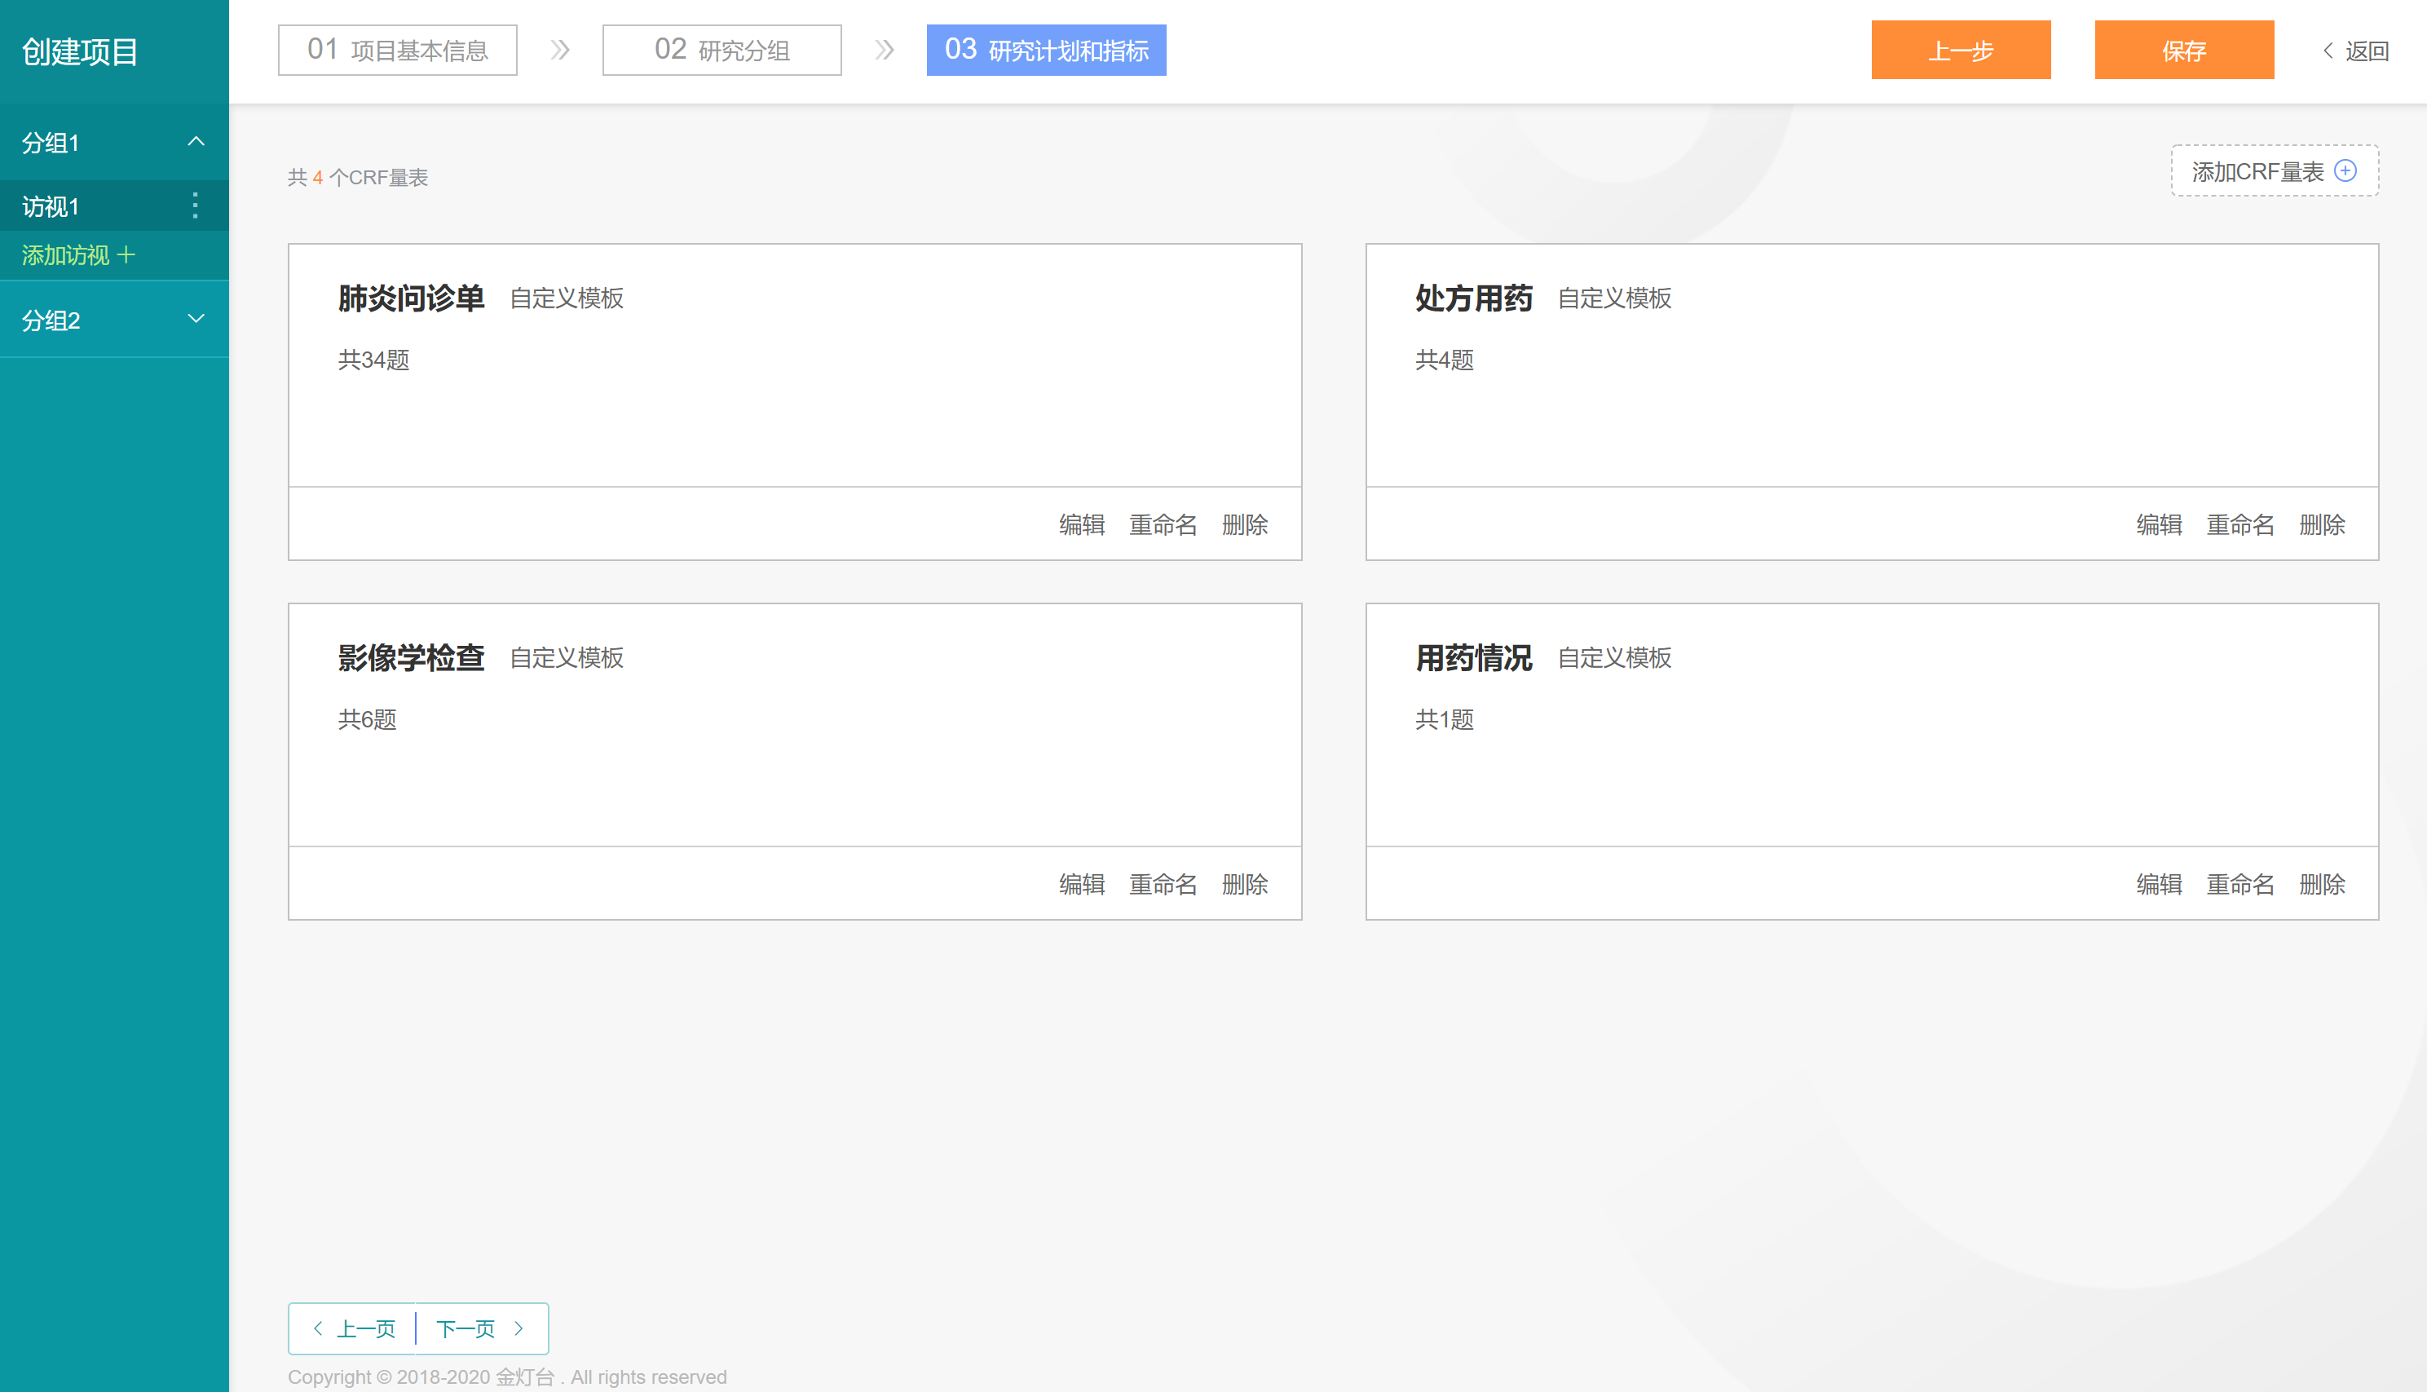Edit the 肺炎问诊单 form
The width and height of the screenshot is (2427, 1392).
(x=1082, y=525)
